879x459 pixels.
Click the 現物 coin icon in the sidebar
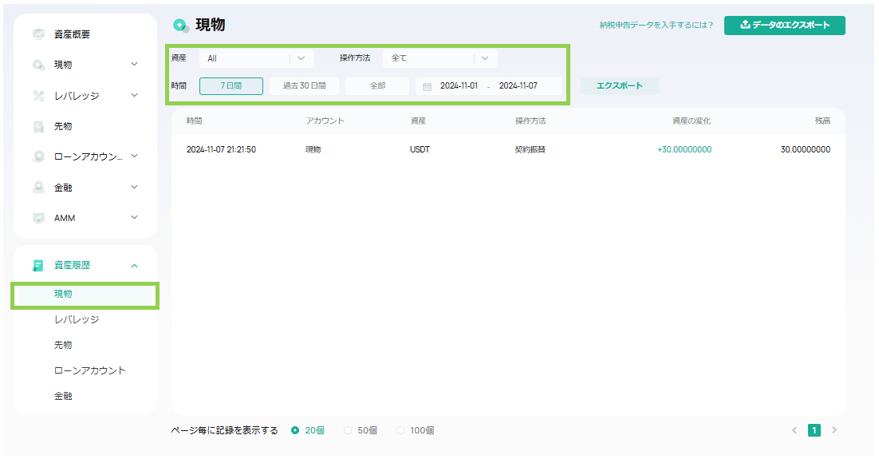[38, 65]
